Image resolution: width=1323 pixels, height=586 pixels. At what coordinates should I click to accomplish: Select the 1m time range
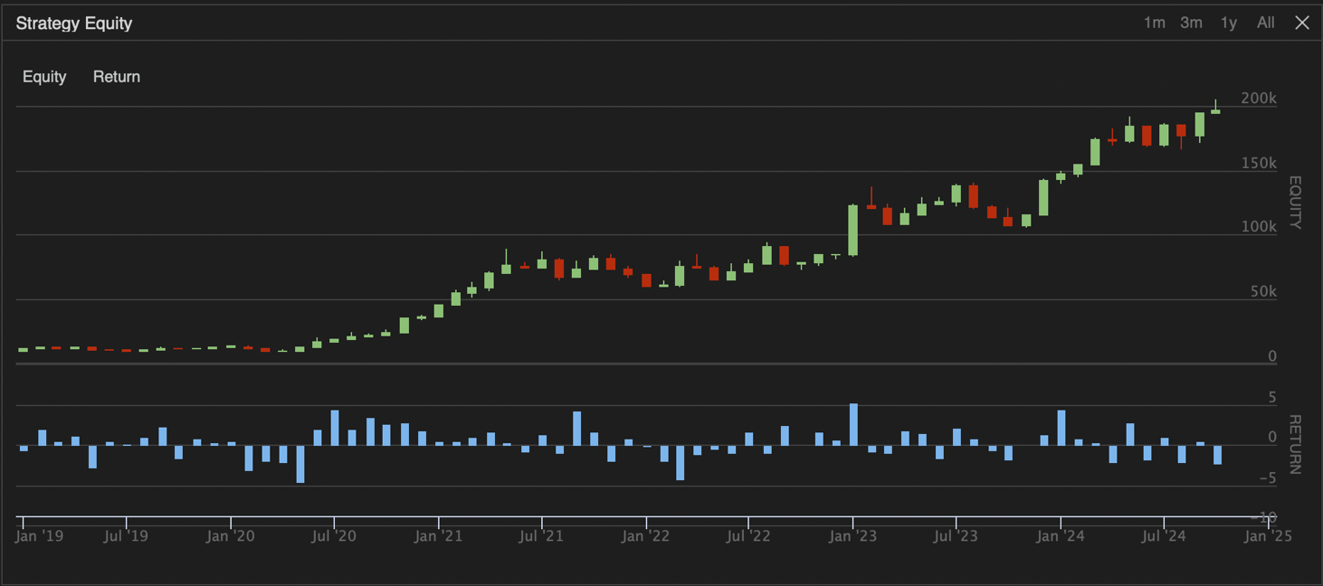coord(1154,23)
